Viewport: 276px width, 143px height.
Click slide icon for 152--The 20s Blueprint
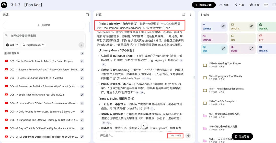tap(205, 103)
